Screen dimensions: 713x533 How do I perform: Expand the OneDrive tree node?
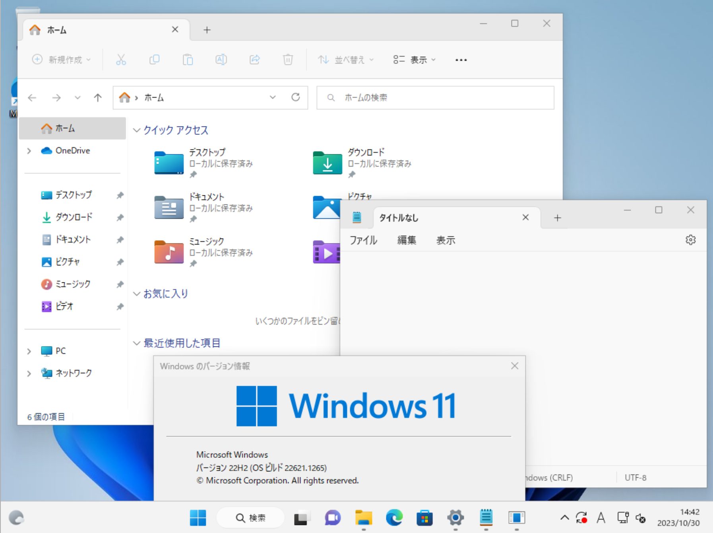[x=29, y=151]
